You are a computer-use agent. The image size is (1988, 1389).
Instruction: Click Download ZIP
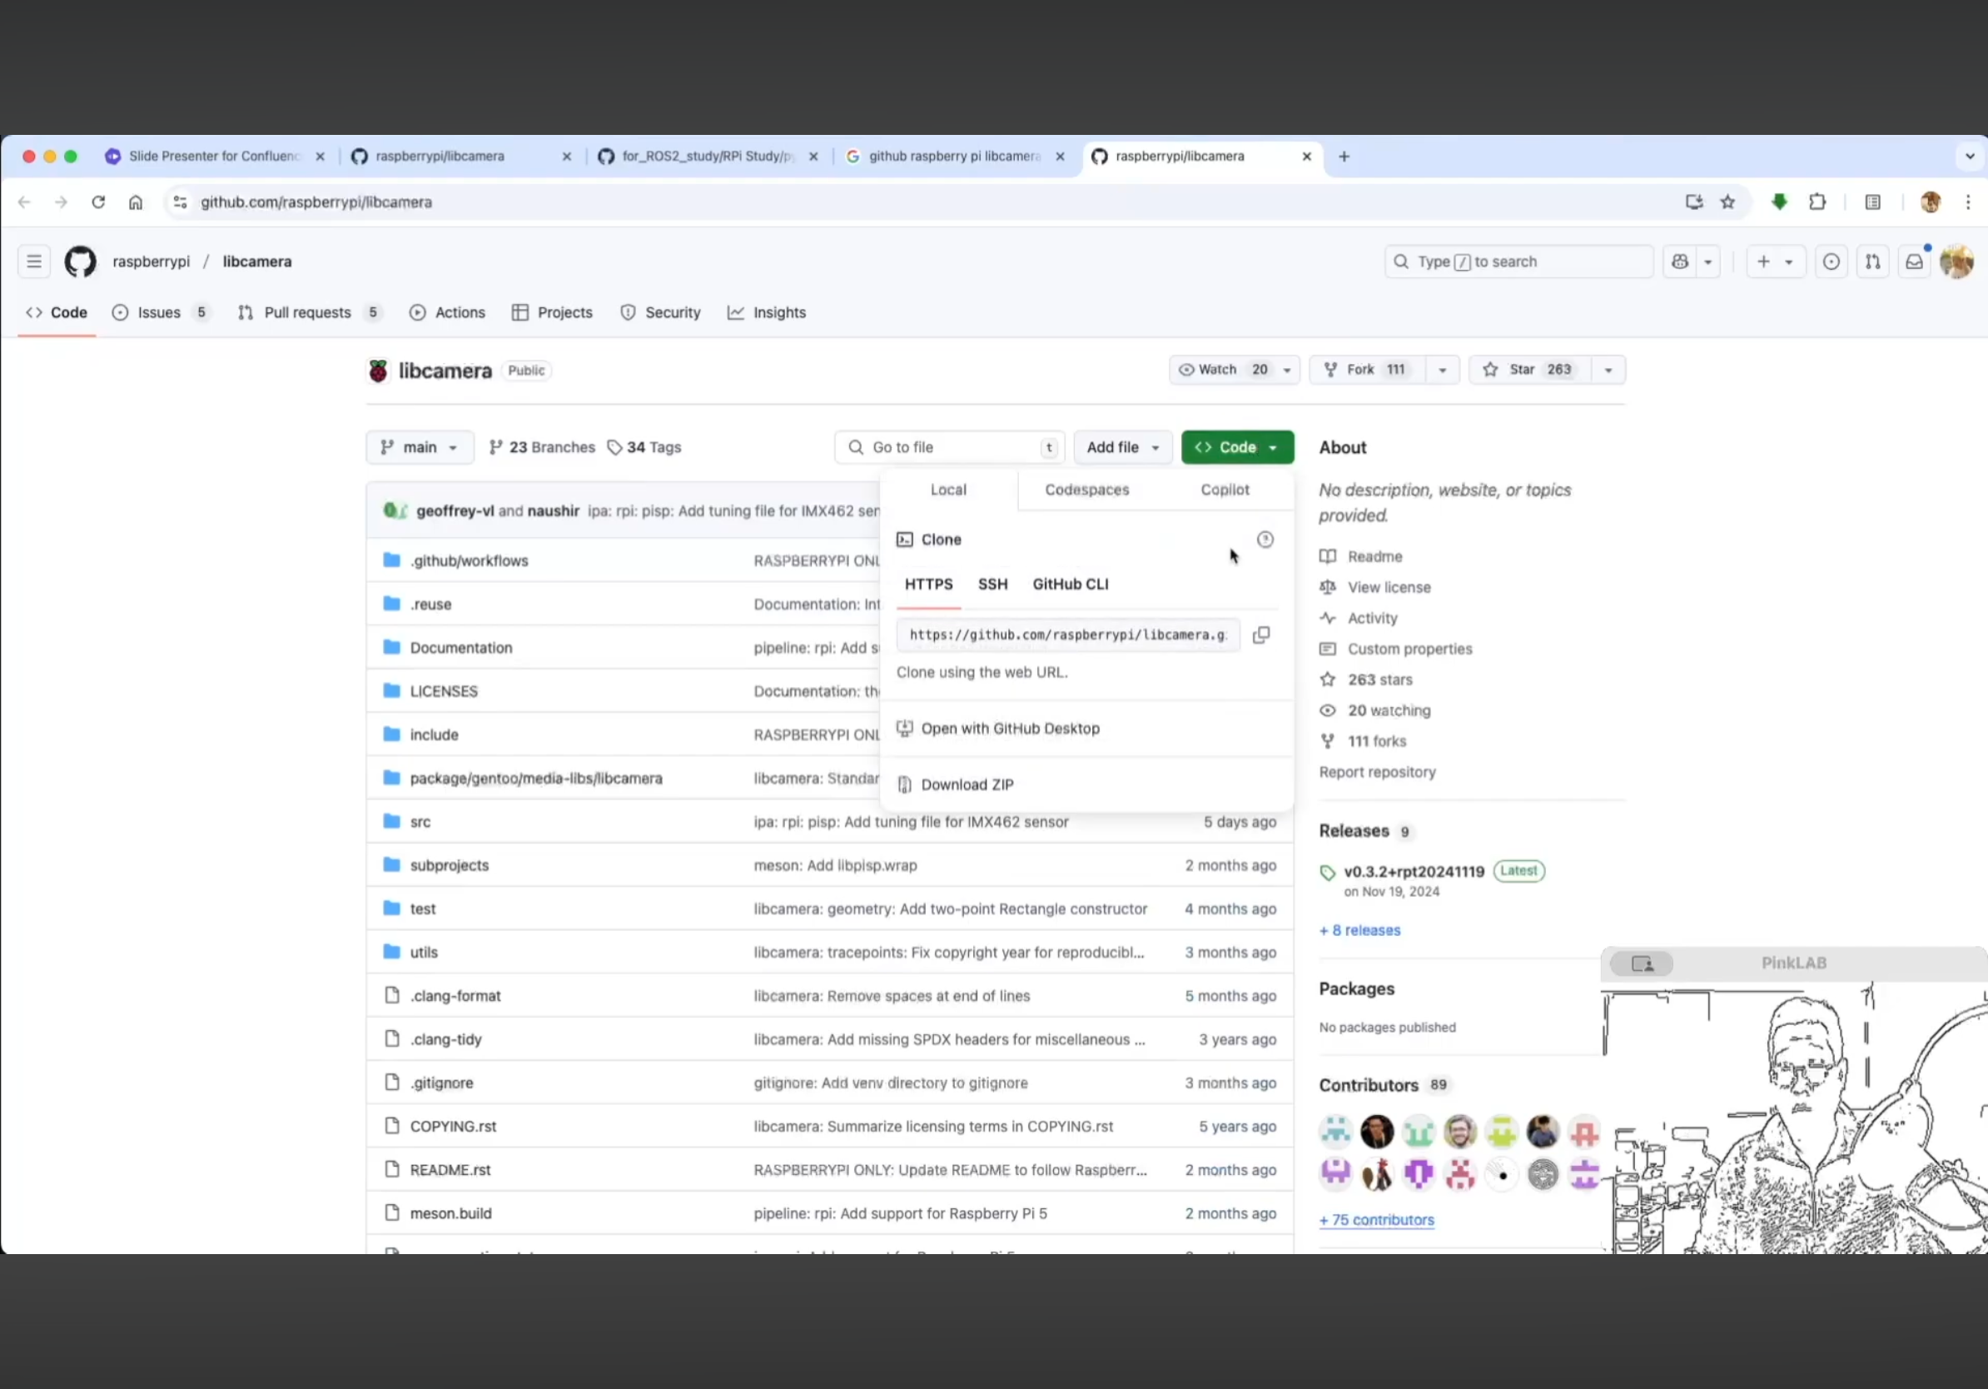(x=967, y=784)
